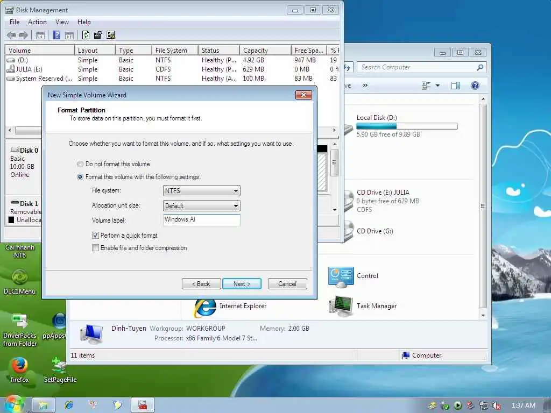The height and width of the screenshot is (413, 551).
Task: Click the Back arrow in Disk Management toolbar
Action: click(x=11, y=35)
